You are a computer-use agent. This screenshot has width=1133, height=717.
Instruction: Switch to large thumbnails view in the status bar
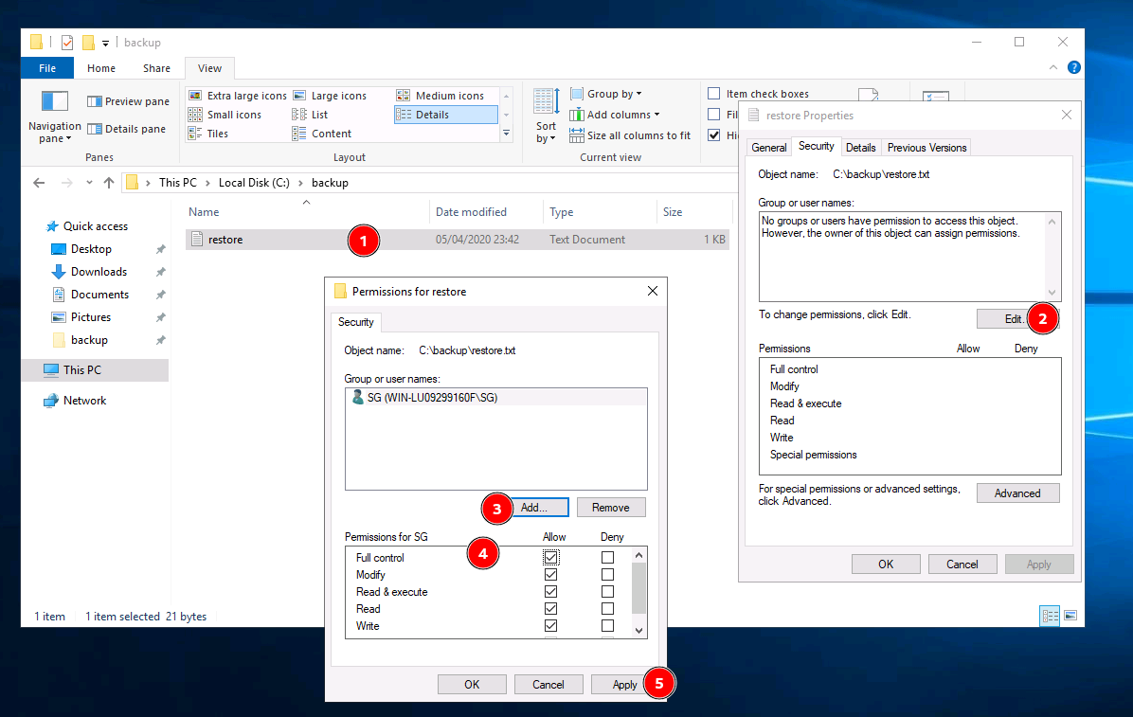[x=1070, y=616]
